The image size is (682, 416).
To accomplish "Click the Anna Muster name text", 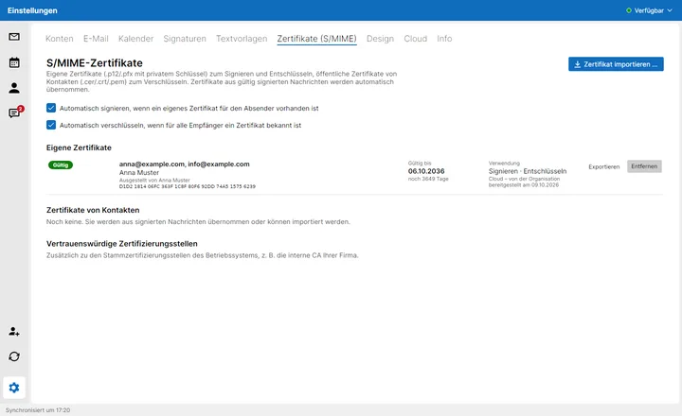I will pyautogui.click(x=139, y=172).
